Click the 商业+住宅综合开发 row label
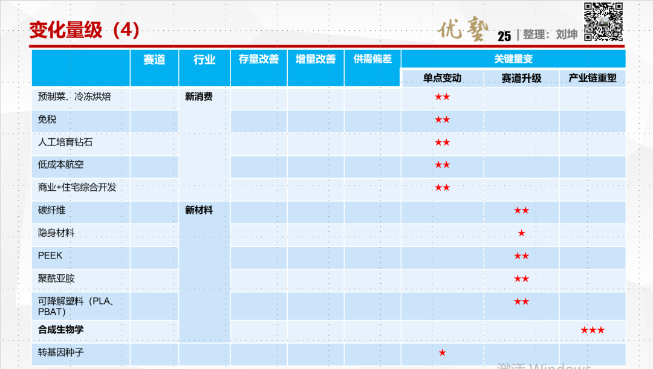This screenshot has width=653, height=369. click(x=77, y=188)
